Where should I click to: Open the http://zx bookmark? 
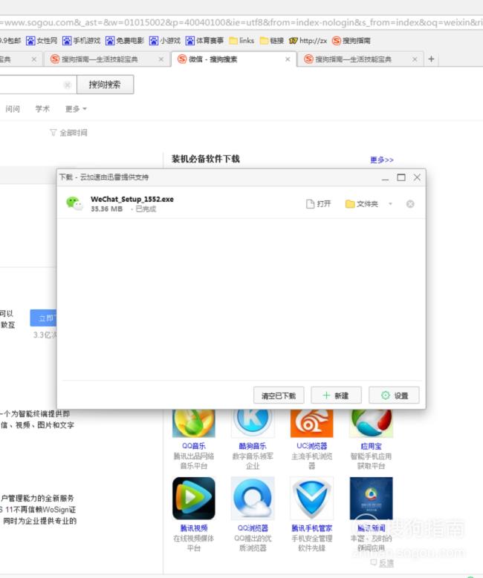pos(308,41)
